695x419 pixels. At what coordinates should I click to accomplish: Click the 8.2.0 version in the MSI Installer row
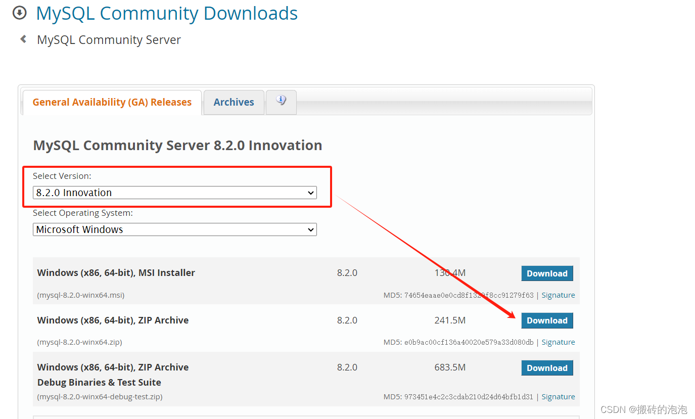[x=347, y=273]
